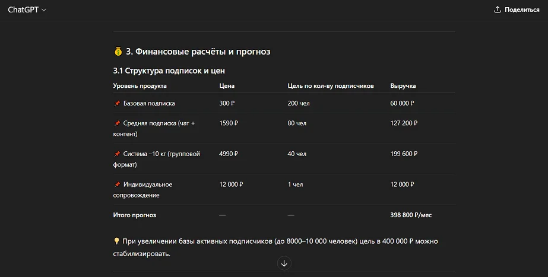
Task: Click the pin icon beside Средняя подписка
Action: click(117, 123)
